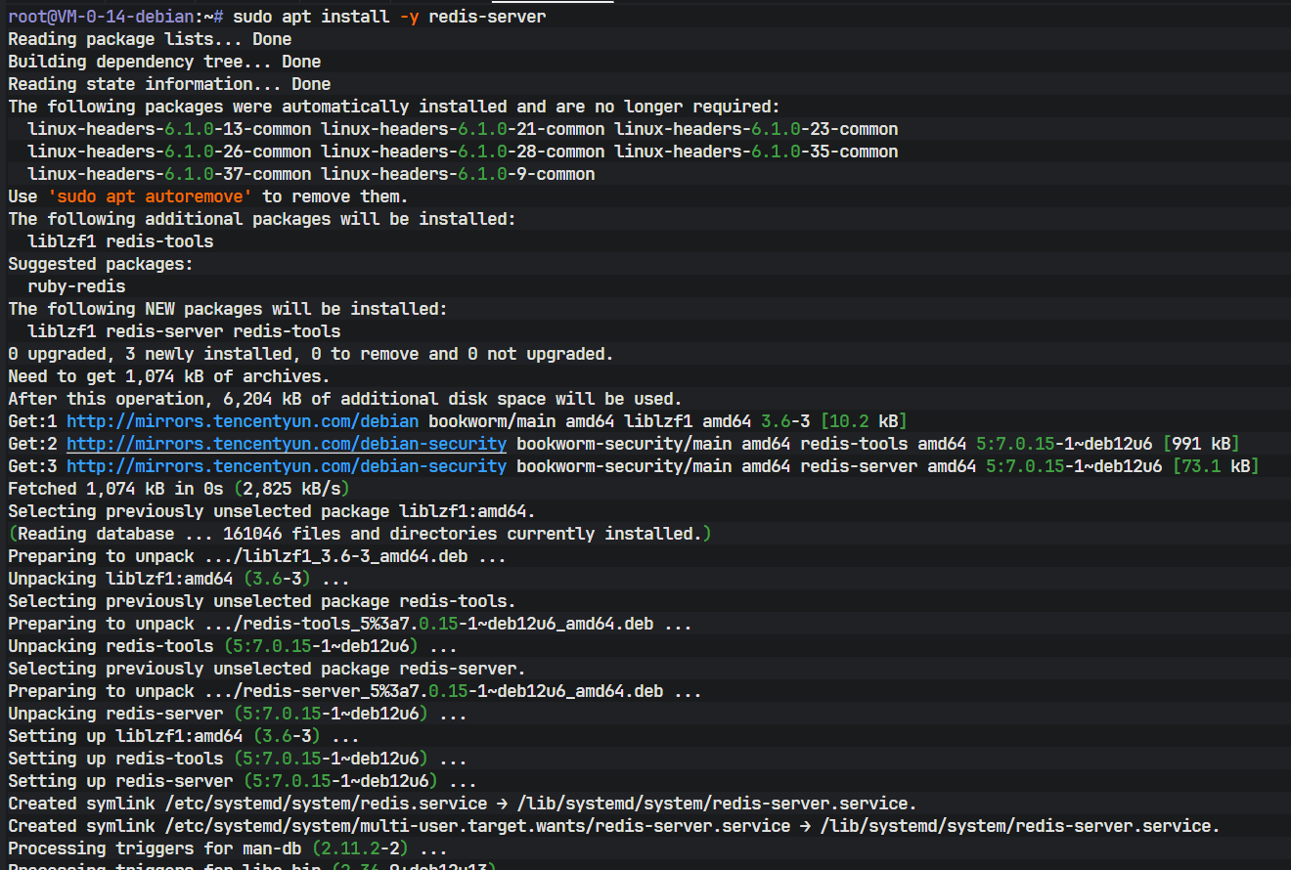Viewport: 1291px width, 870px height.
Task: Click 'The following additional packages will be installed:' line
Action: pos(262,219)
